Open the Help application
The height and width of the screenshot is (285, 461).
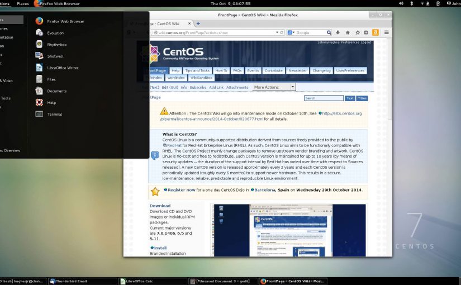pyautogui.click(x=46, y=102)
